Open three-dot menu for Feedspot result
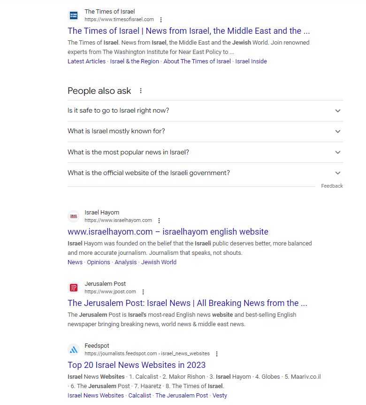Image resolution: width=366 pixels, height=405 pixels. [216, 353]
